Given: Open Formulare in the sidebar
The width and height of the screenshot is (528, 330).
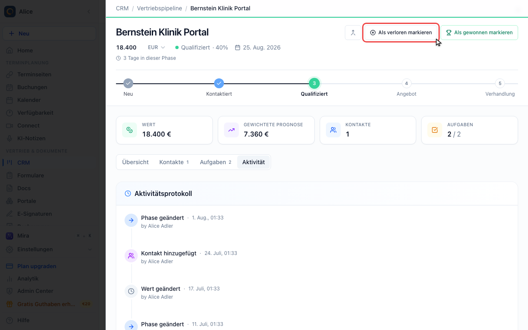Looking at the screenshot, I should [49, 176].
